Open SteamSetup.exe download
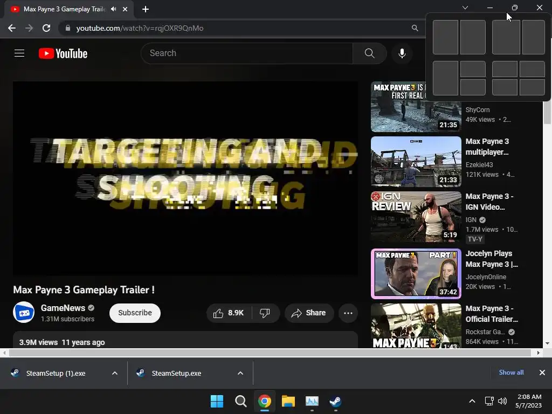552x414 pixels. coord(176,373)
